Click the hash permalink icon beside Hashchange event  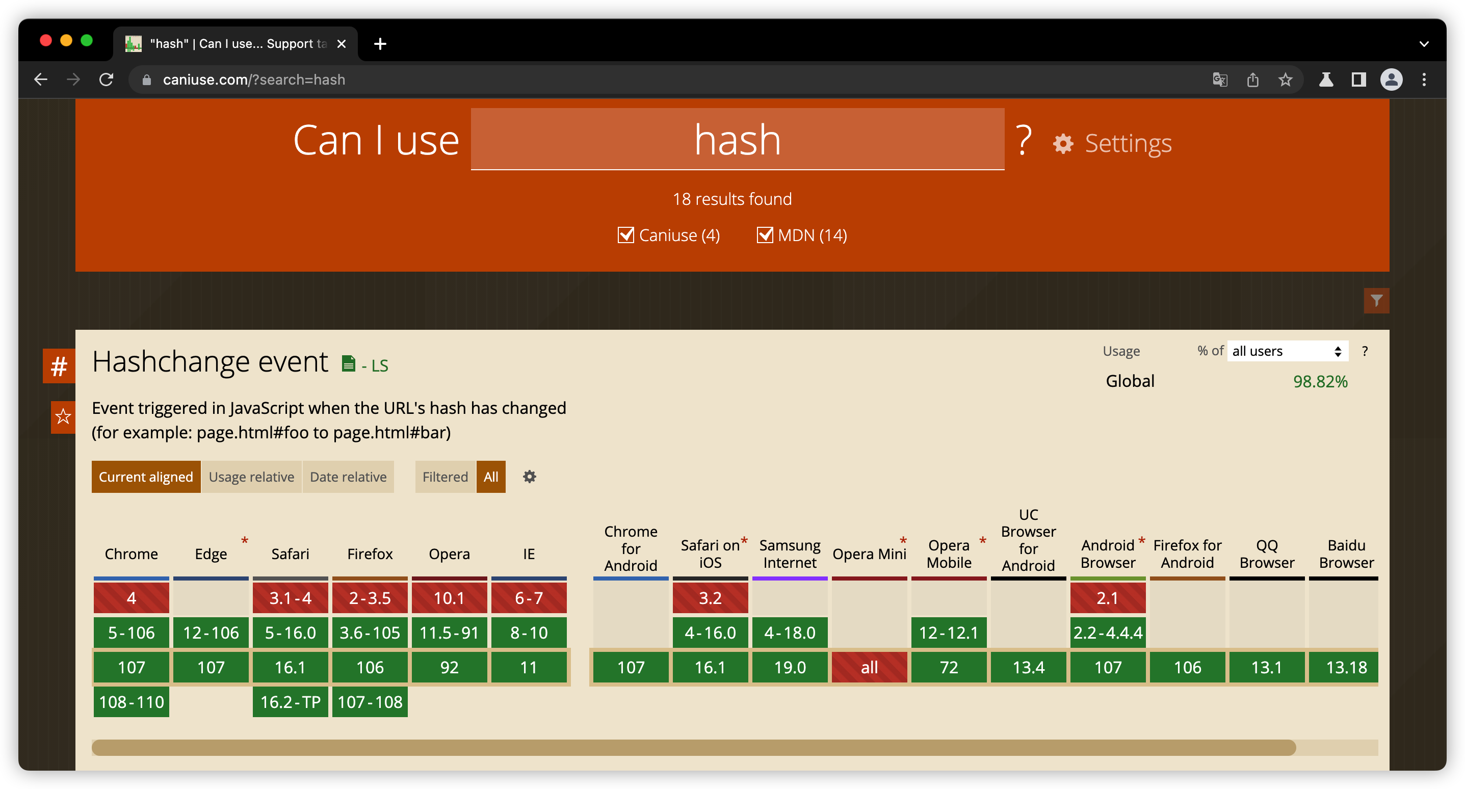point(59,366)
